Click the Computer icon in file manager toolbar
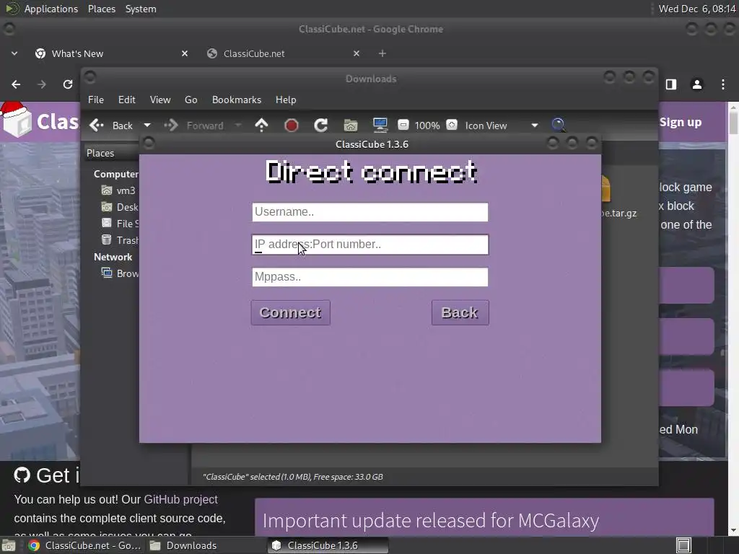Screen dimensions: 739x554 click(380, 125)
